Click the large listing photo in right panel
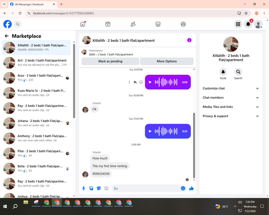 click(231, 44)
